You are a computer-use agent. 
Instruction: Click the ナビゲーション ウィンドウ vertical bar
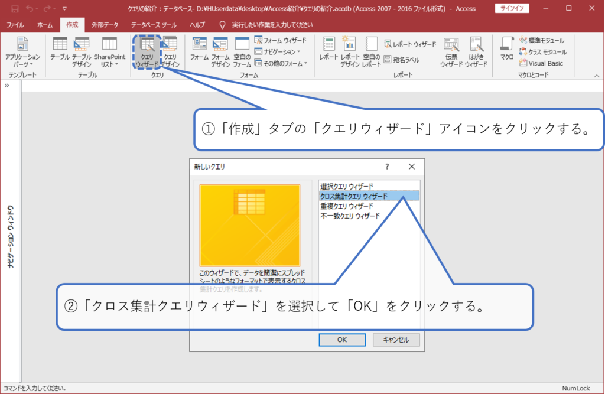(11, 236)
